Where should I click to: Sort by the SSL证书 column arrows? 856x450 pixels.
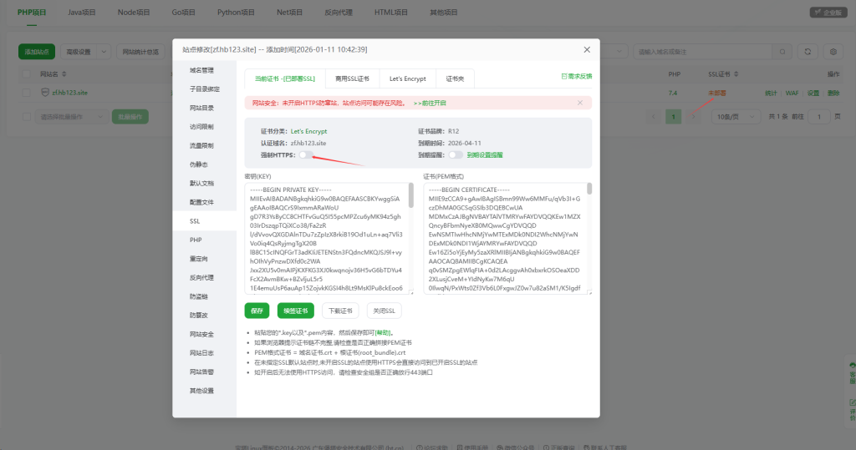[x=736, y=74]
